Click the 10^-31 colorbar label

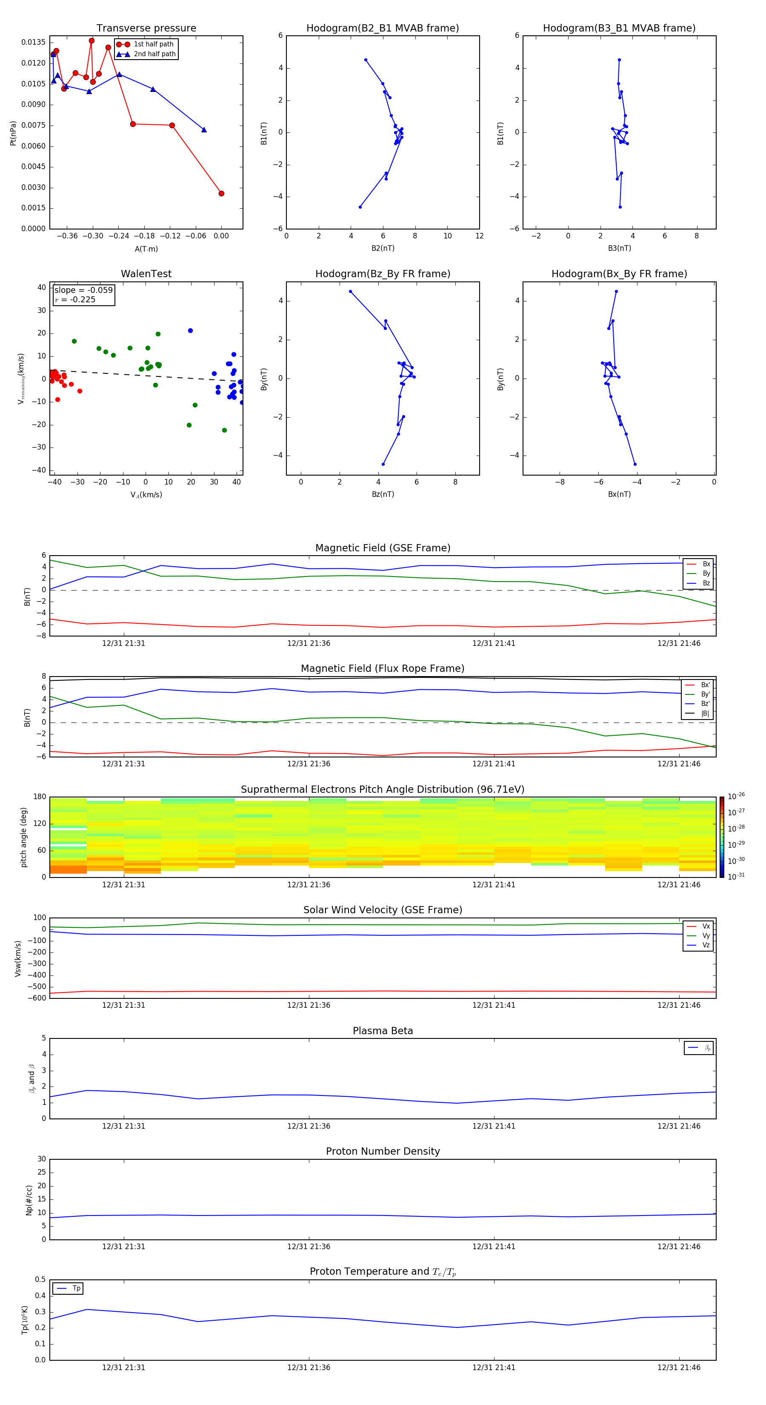[x=736, y=877]
